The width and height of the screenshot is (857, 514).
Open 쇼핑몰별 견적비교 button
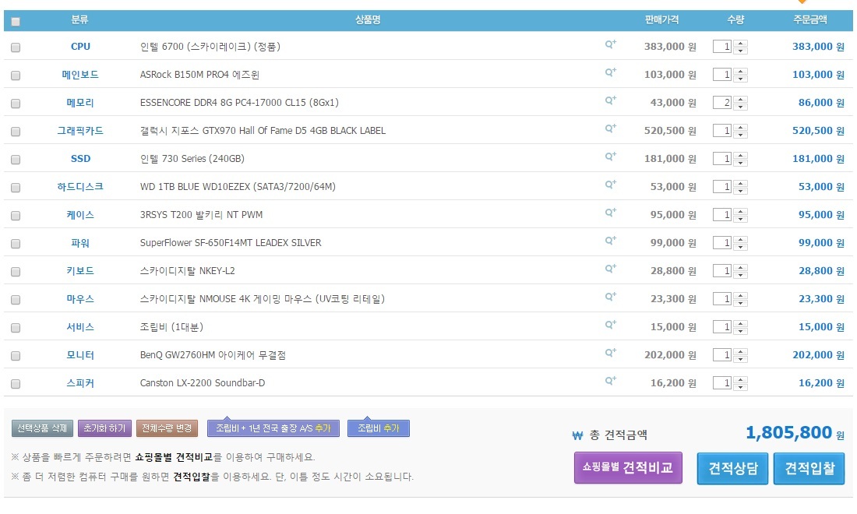[x=628, y=467]
